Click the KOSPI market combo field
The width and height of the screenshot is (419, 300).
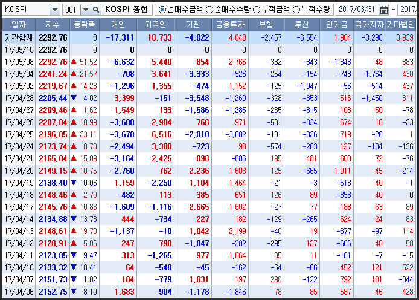[x=26, y=10]
